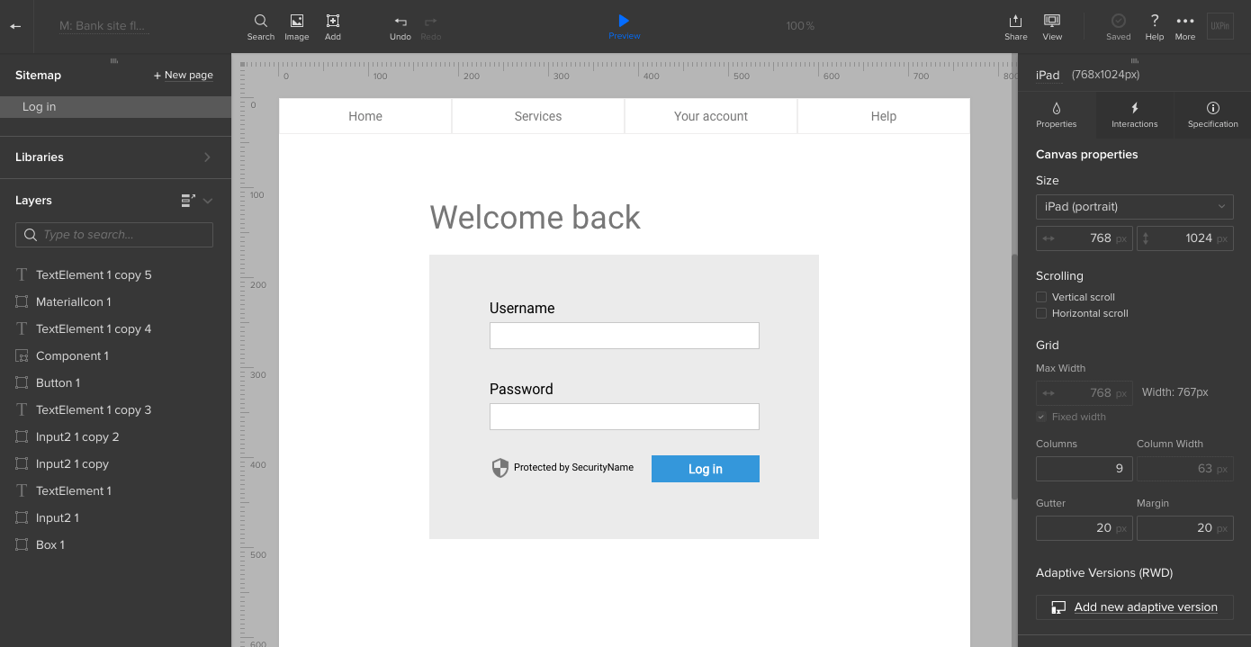Open Help from the toolbar
Screen dimensions: 1251x647
pos(1155,27)
